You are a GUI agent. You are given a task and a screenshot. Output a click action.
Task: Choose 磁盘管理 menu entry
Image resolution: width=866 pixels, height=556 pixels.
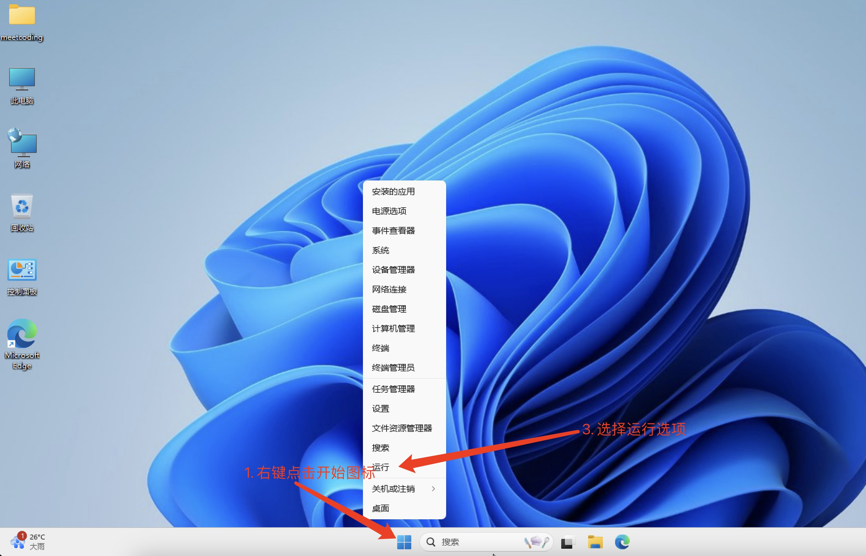389,309
